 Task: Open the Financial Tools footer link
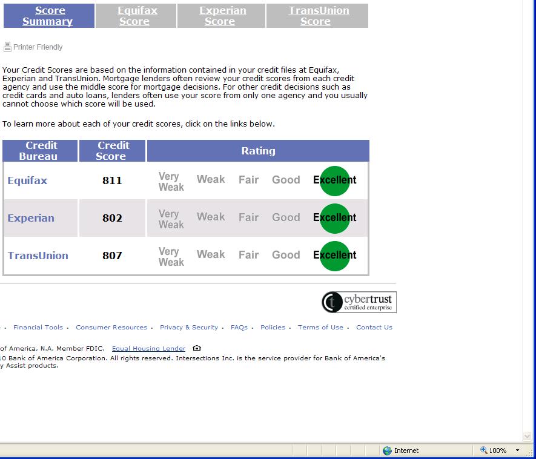38,327
